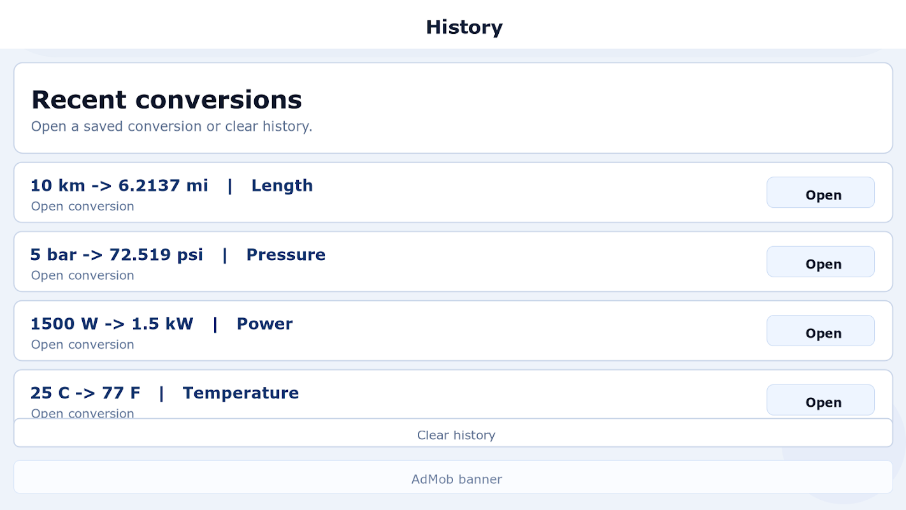Click the Pressure category label
Screen dimensions: 906x510
point(285,255)
